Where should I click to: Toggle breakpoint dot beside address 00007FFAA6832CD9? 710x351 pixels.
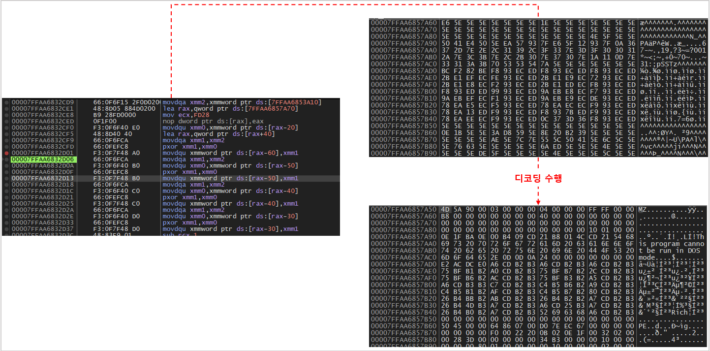click(6, 102)
